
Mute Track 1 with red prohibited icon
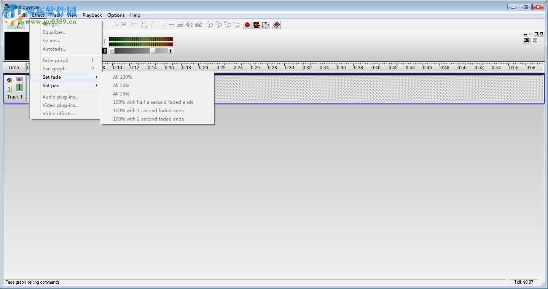click(9, 80)
